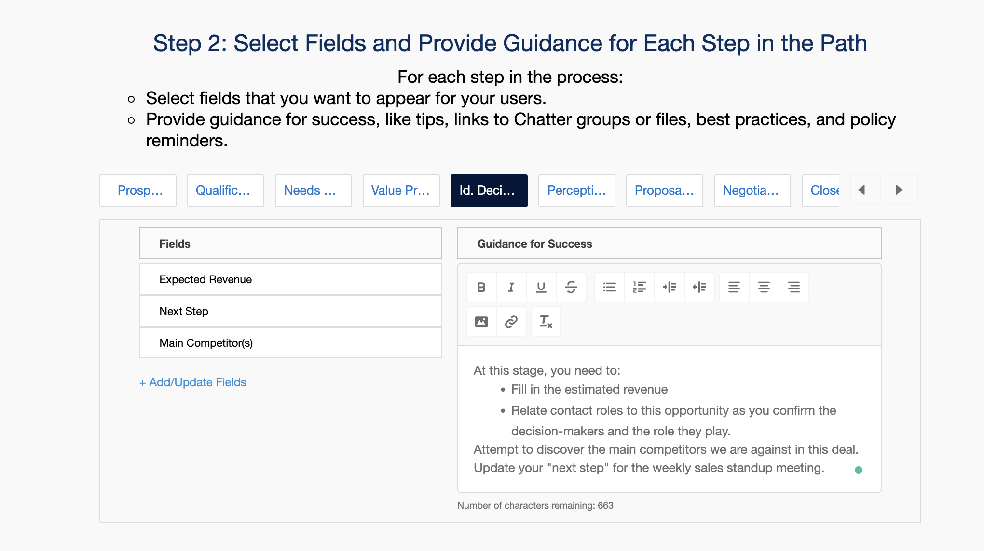984x551 pixels.
Task: Toggle strikethrough text formatting
Action: pos(571,288)
